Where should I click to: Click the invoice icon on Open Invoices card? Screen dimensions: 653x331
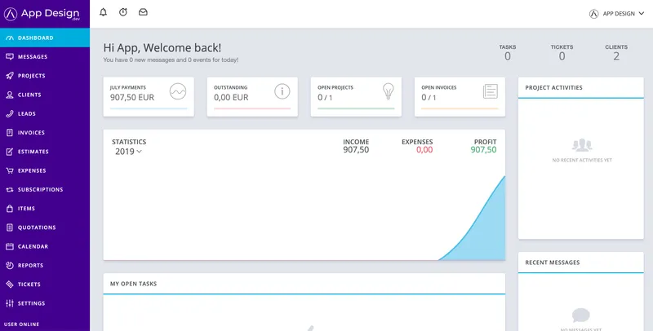pyautogui.click(x=491, y=91)
